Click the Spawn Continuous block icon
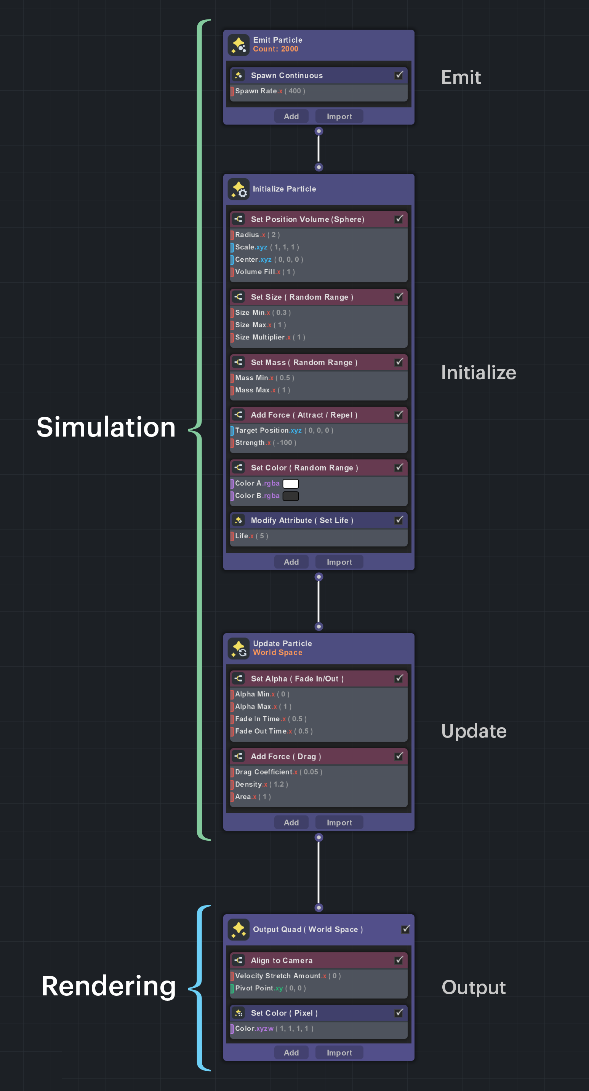Screen dimensions: 589x1091 (x=238, y=75)
